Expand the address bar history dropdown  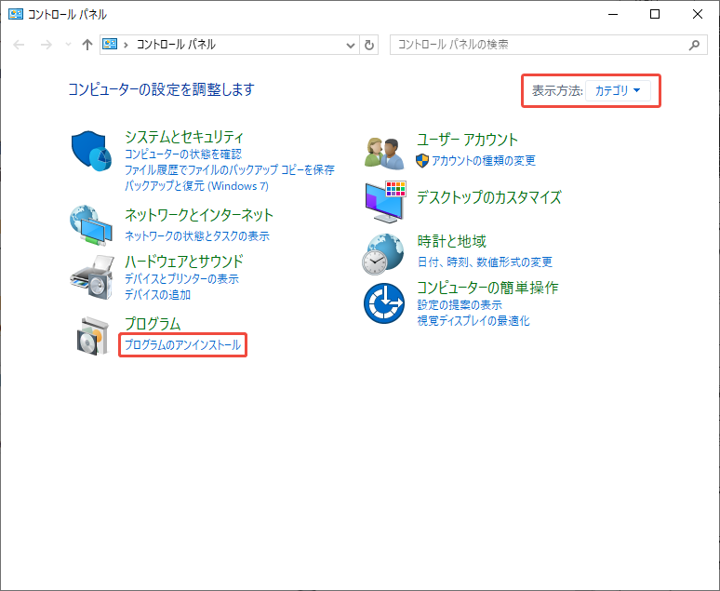[x=351, y=45]
